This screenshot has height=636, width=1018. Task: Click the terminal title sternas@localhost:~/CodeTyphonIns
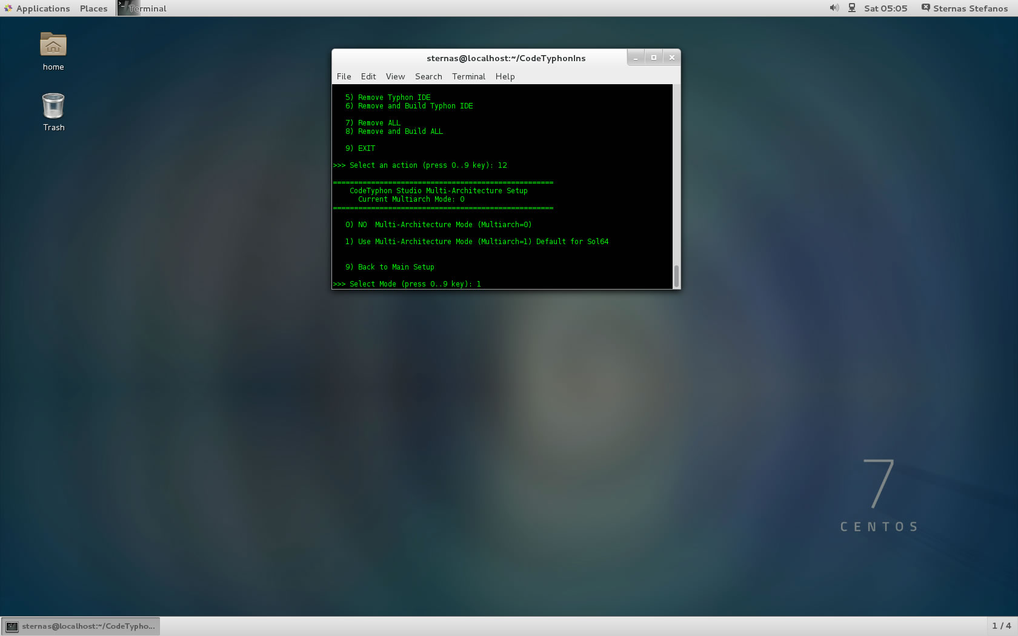[x=506, y=58]
